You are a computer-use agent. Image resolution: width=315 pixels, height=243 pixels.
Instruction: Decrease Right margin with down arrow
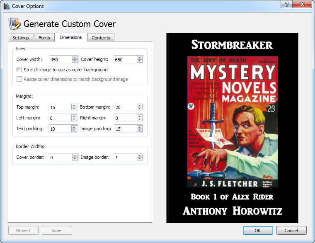139,119
